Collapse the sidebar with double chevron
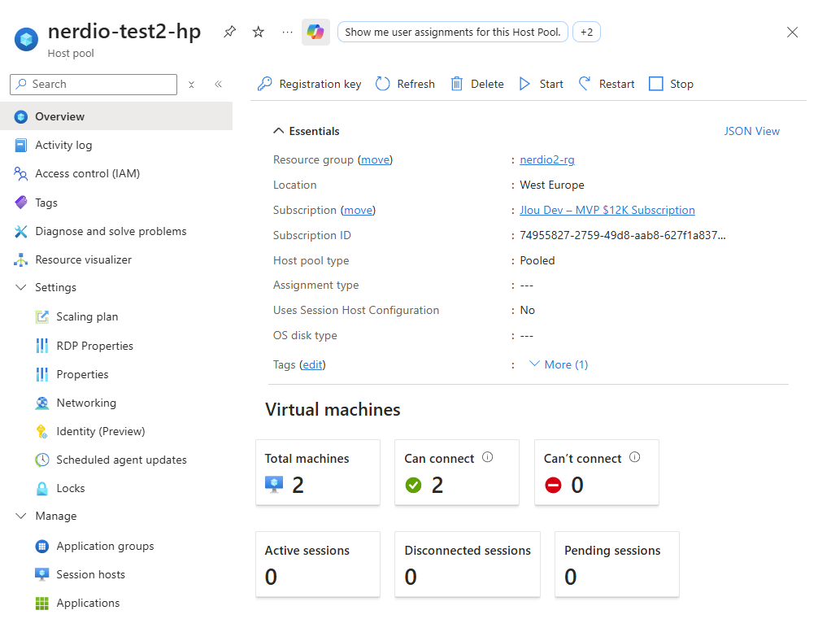 (x=218, y=84)
